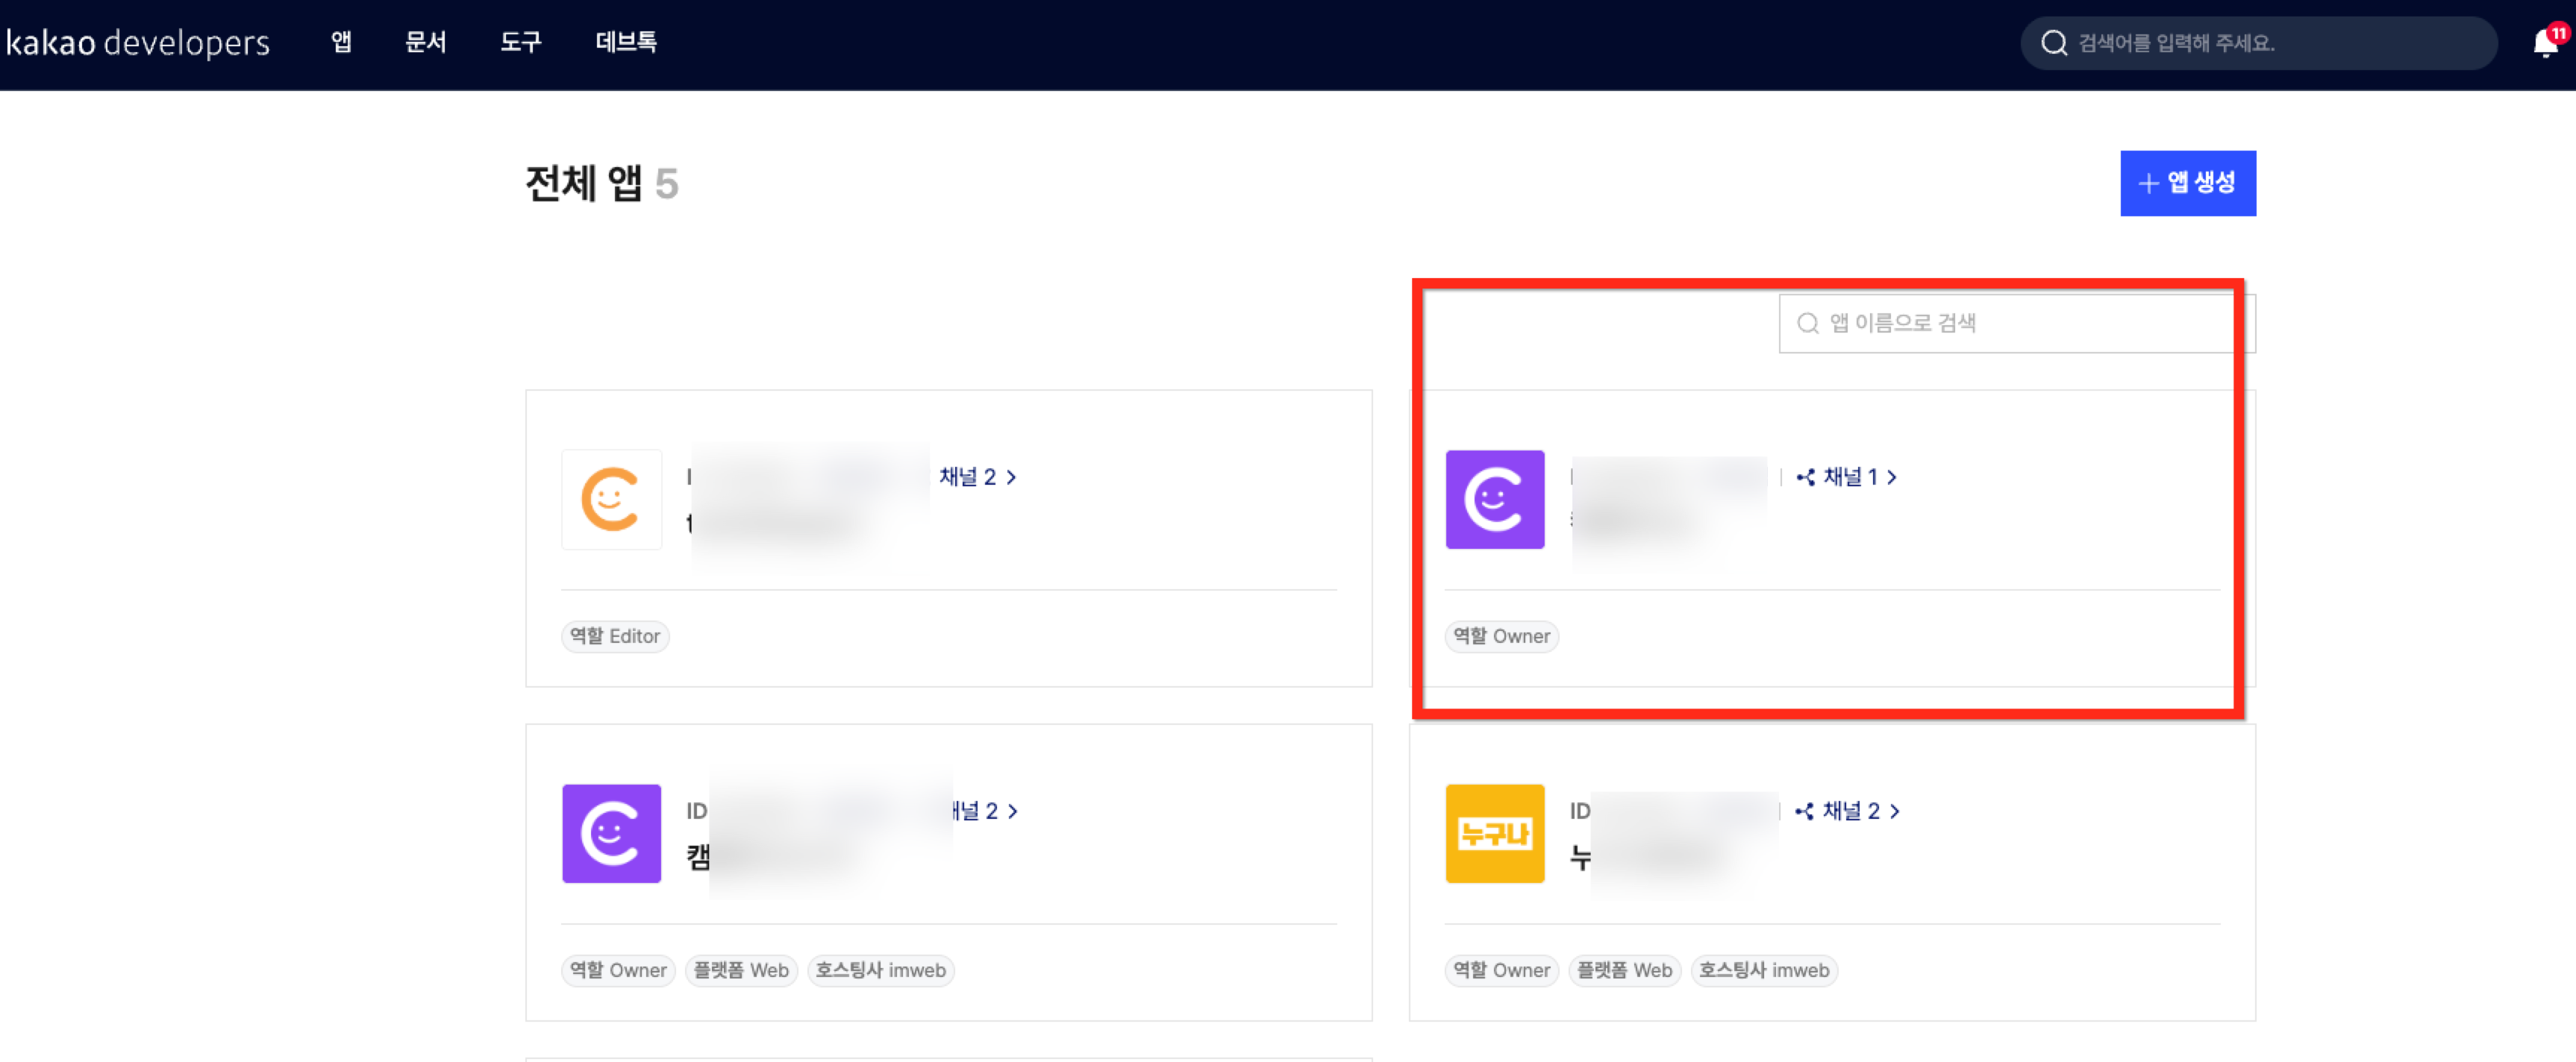Viewport: 2576px width, 1062px height.
Task: Click the purple C icon in Owner card
Action: pyautogui.click(x=1494, y=498)
